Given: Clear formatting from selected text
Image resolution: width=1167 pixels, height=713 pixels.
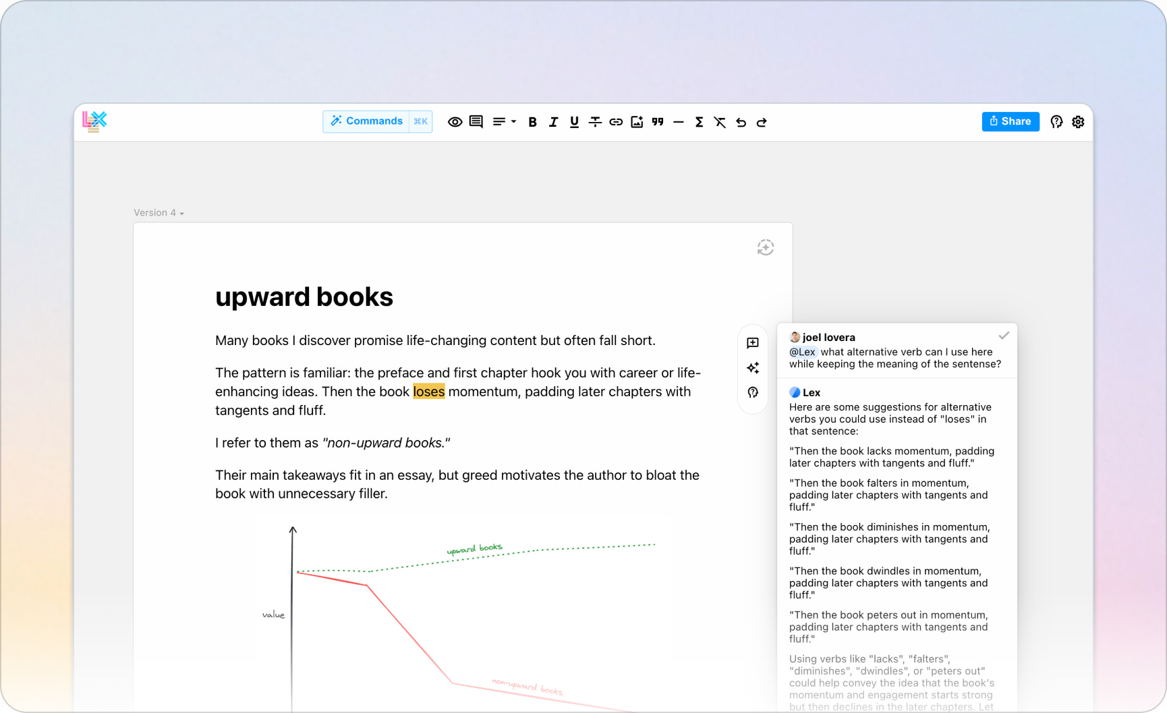Looking at the screenshot, I should pos(720,122).
